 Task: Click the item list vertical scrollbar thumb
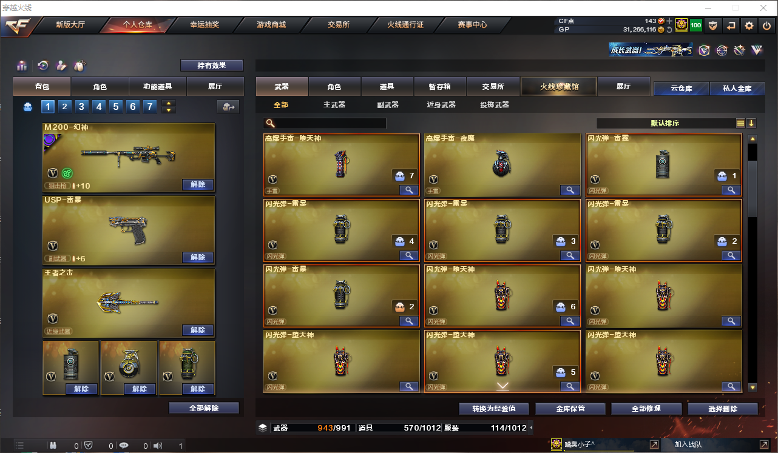(x=753, y=188)
